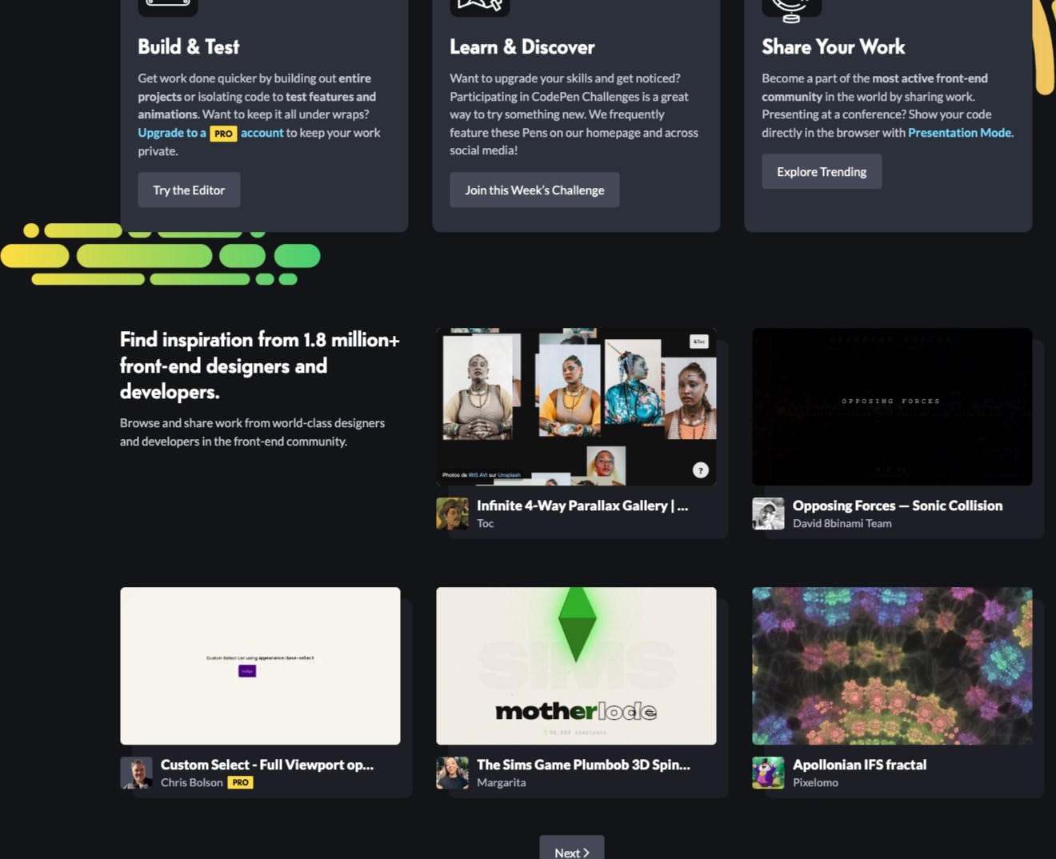
Task: Click the Build & Test heading
Action: point(188,47)
